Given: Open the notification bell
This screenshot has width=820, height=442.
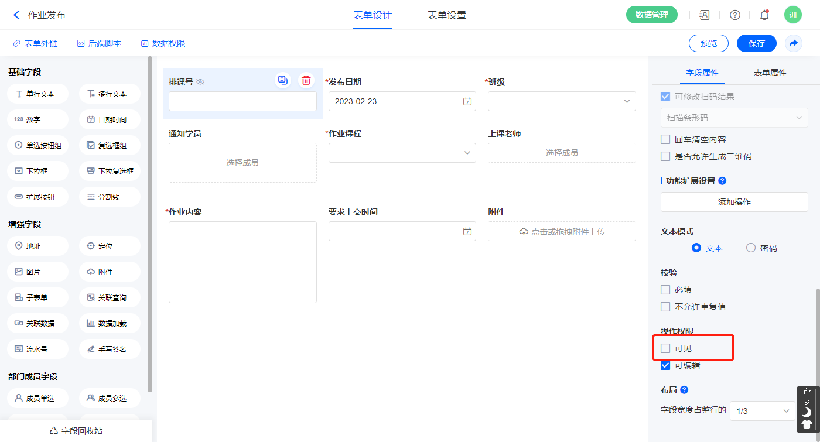Looking at the screenshot, I should tap(764, 15).
